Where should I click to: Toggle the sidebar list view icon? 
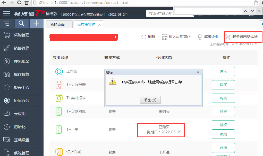[6, 24]
